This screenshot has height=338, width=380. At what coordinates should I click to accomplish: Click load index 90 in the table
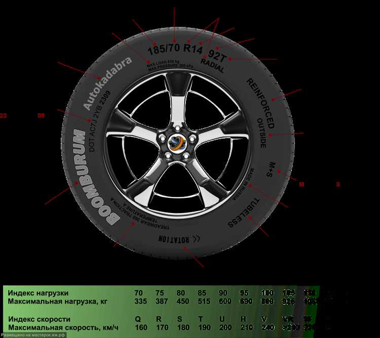[x=223, y=293]
